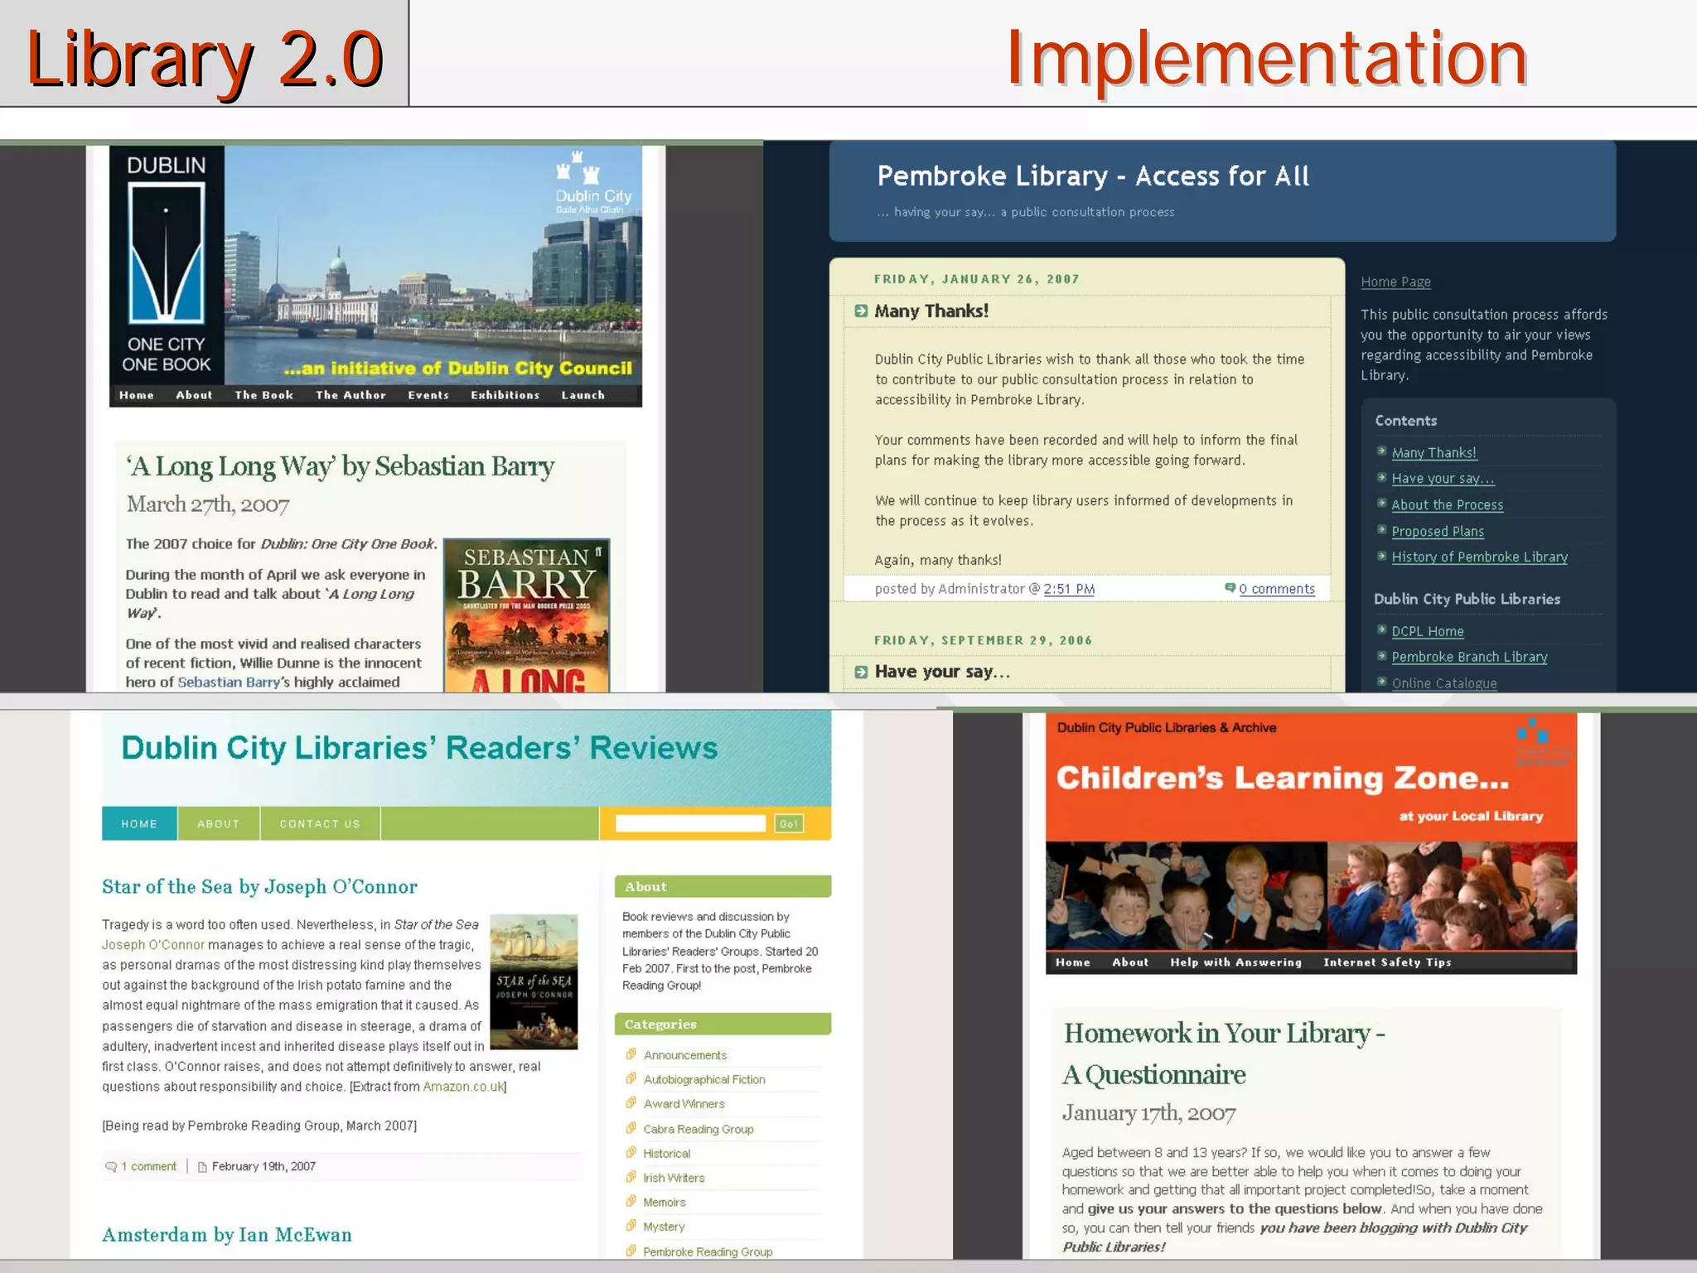Open Online Catalogue link

[1443, 683]
